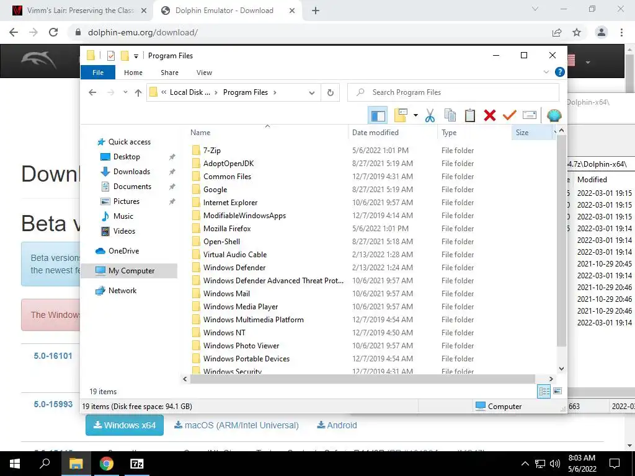This screenshot has height=476, width=635.
Task: Click the envelope Email icon in toolbar
Action: pyautogui.click(x=530, y=116)
